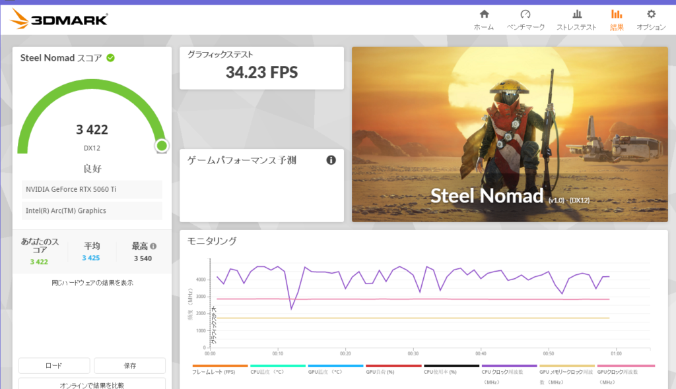Click the green validated checkmark beside Steel Nomad スコア
Viewport: 676px width, 389px height.
[x=110, y=58]
